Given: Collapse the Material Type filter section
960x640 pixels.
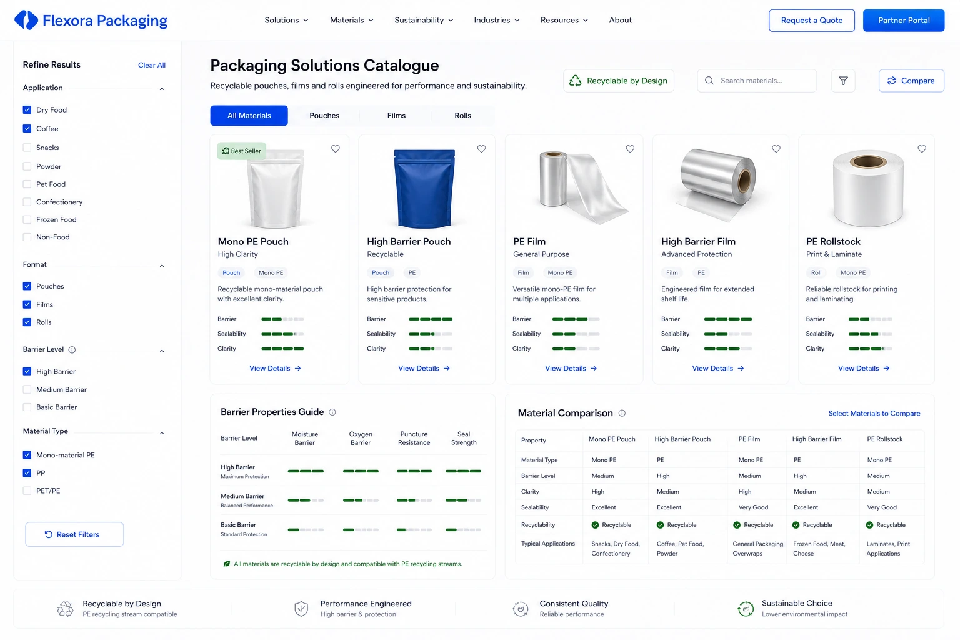Looking at the screenshot, I should [x=162, y=433].
